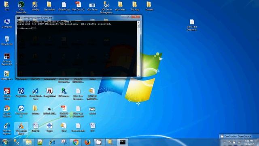Screen dimensions: 259x146
Task: Click the cmd window scrollbar down arrow
Action: pyautogui.click(x=138, y=75)
